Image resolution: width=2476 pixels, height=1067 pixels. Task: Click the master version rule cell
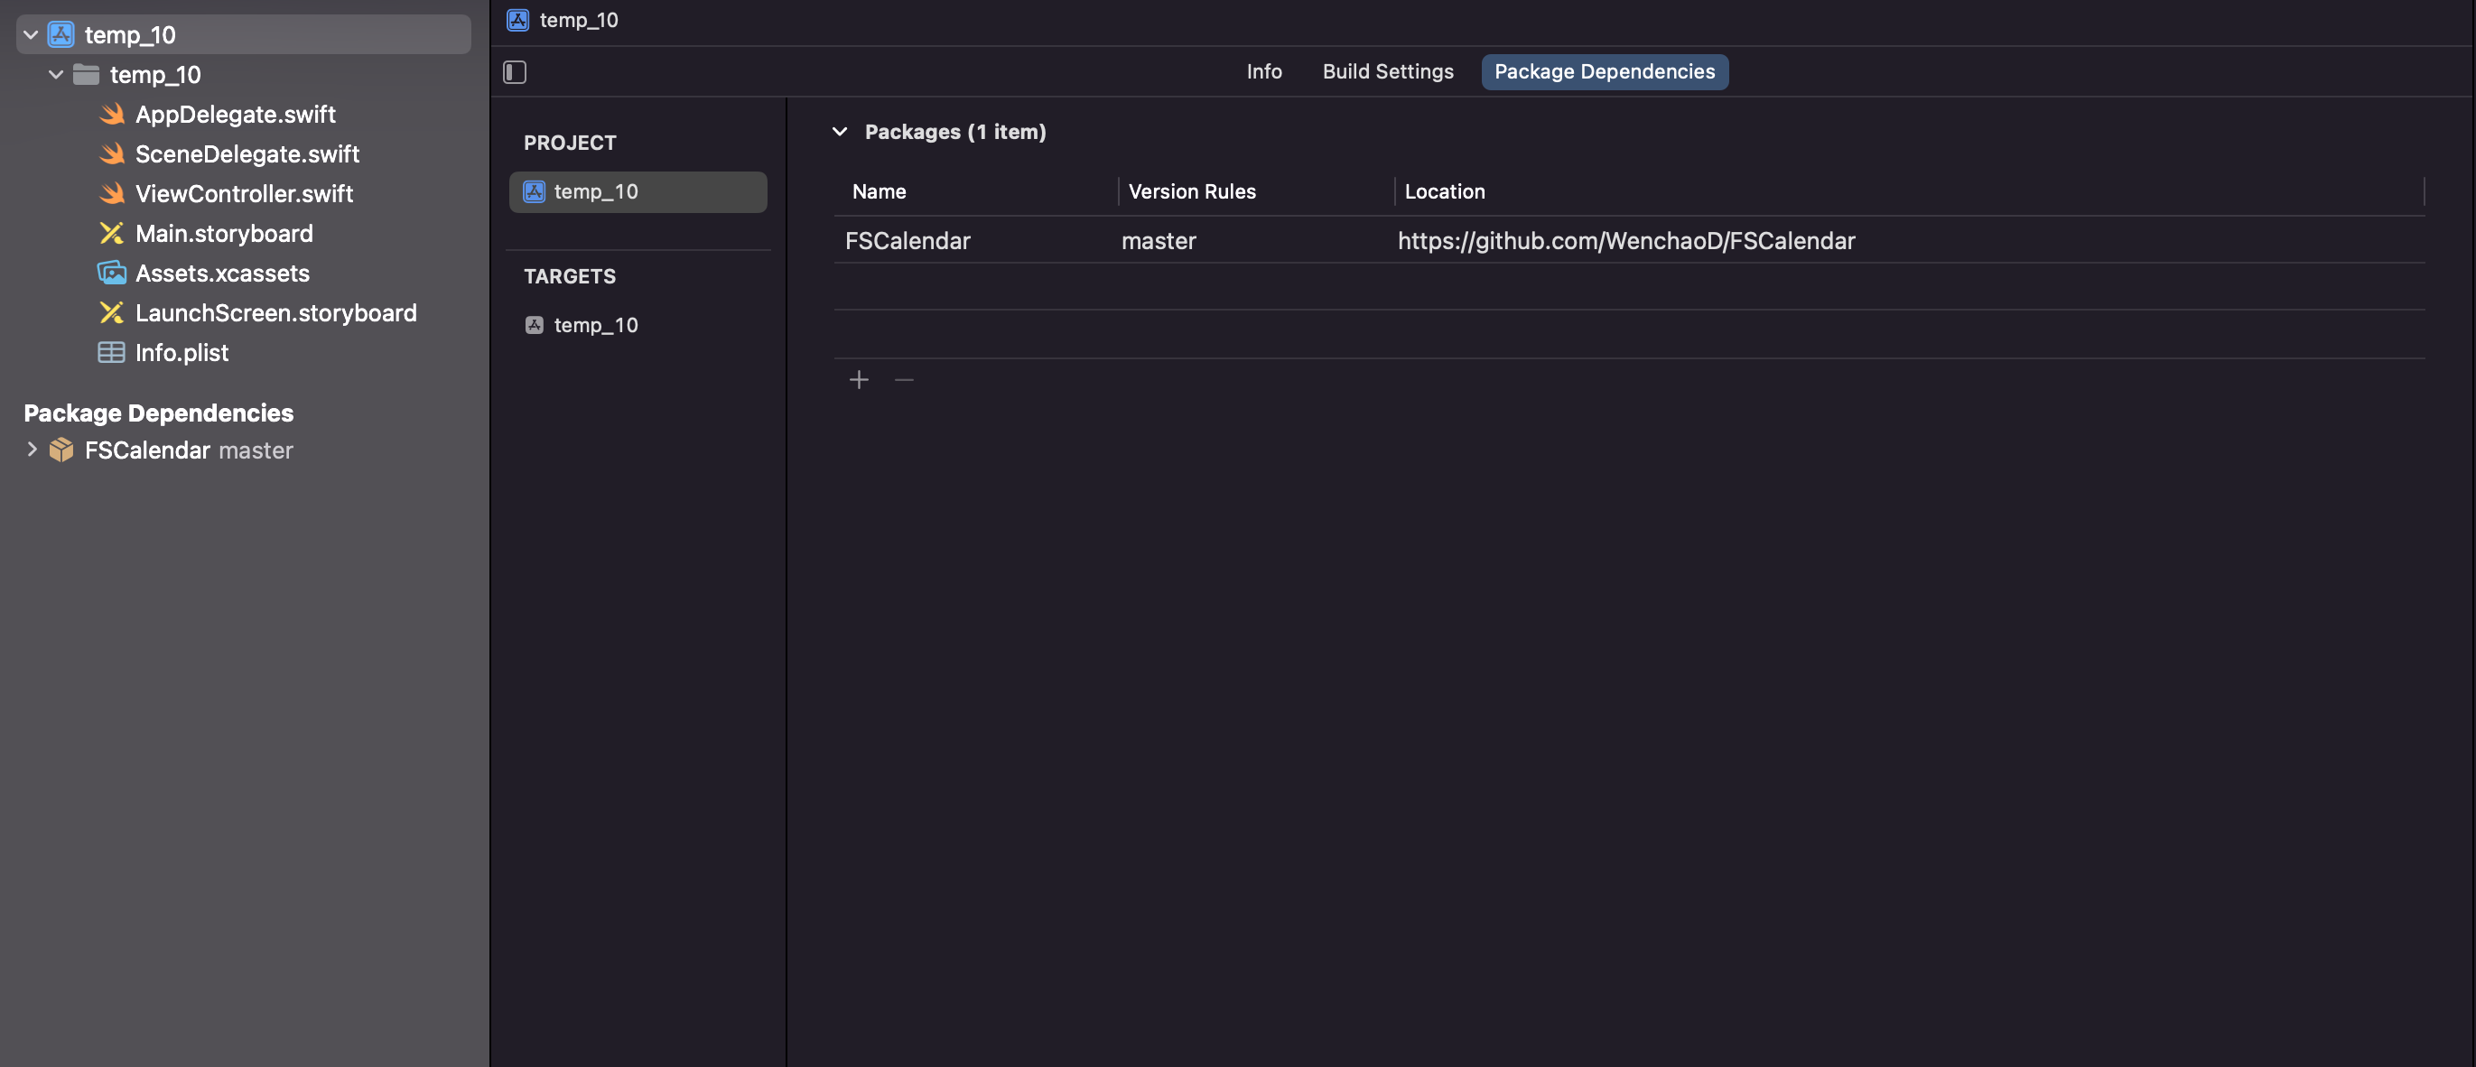pyautogui.click(x=1159, y=240)
